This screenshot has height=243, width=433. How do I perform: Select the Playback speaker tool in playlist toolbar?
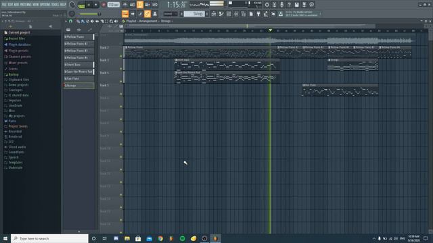tap(116, 21)
